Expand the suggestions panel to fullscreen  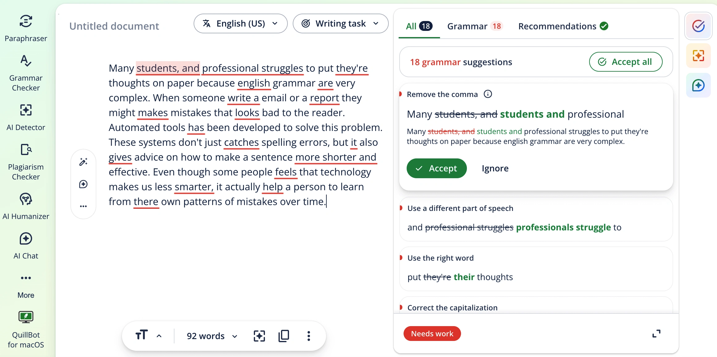coord(656,334)
